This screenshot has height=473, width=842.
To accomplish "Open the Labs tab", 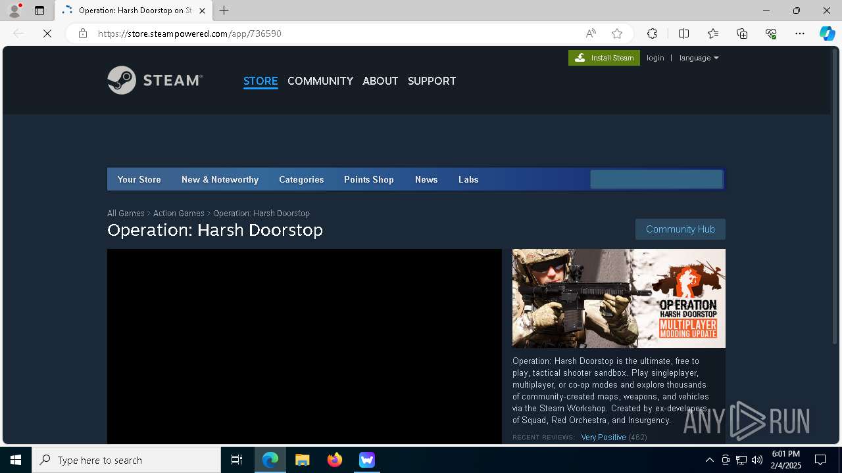I will pyautogui.click(x=468, y=179).
